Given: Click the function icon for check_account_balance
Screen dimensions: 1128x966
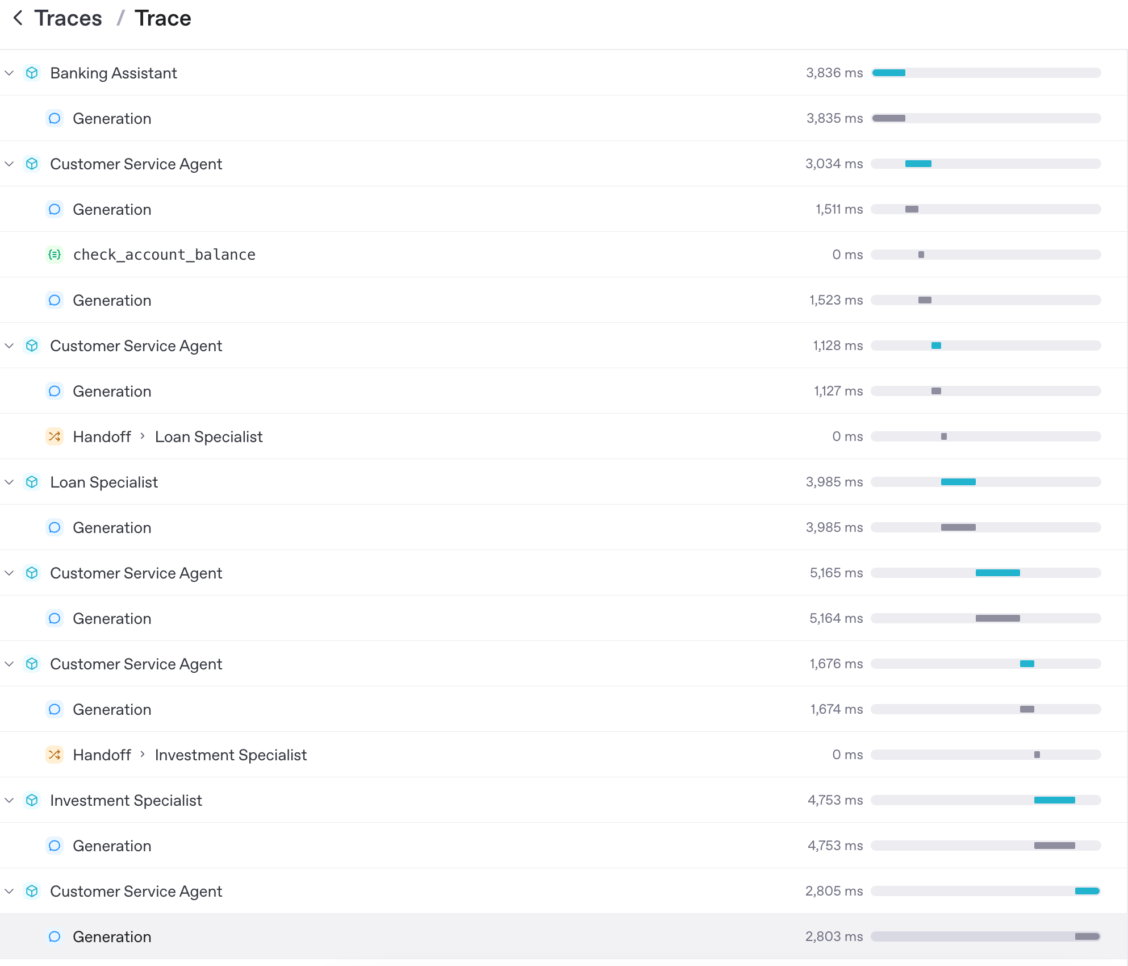Looking at the screenshot, I should pyautogui.click(x=55, y=255).
